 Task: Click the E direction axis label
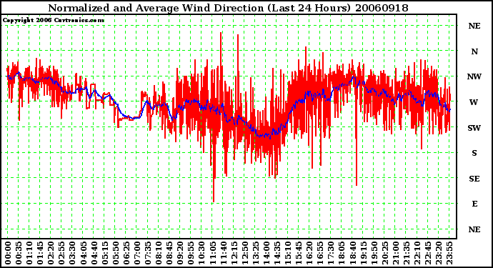point(474,204)
